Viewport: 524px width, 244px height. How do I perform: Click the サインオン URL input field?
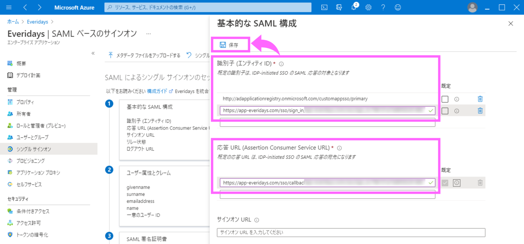tap(351, 232)
